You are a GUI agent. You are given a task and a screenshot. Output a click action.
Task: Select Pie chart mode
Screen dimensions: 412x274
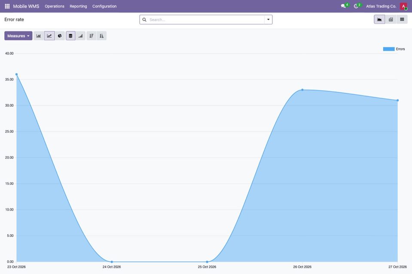click(x=60, y=36)
